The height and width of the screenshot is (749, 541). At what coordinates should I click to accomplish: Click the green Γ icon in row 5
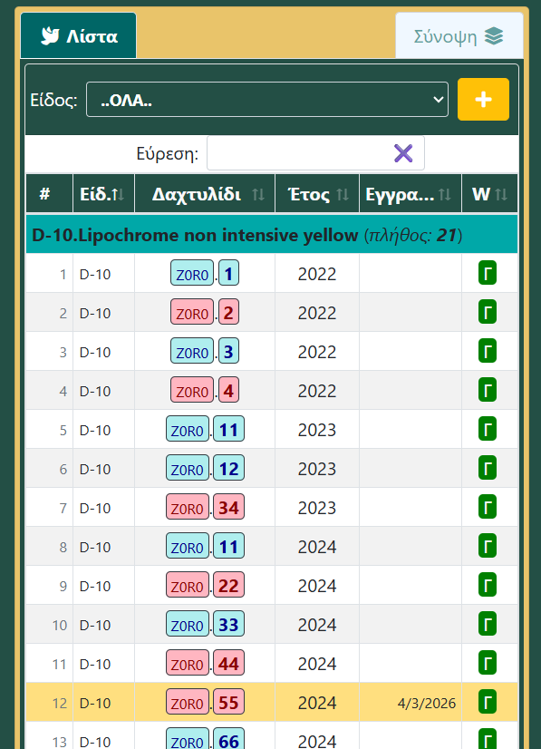pyautogui.click(x=488, y=429)
